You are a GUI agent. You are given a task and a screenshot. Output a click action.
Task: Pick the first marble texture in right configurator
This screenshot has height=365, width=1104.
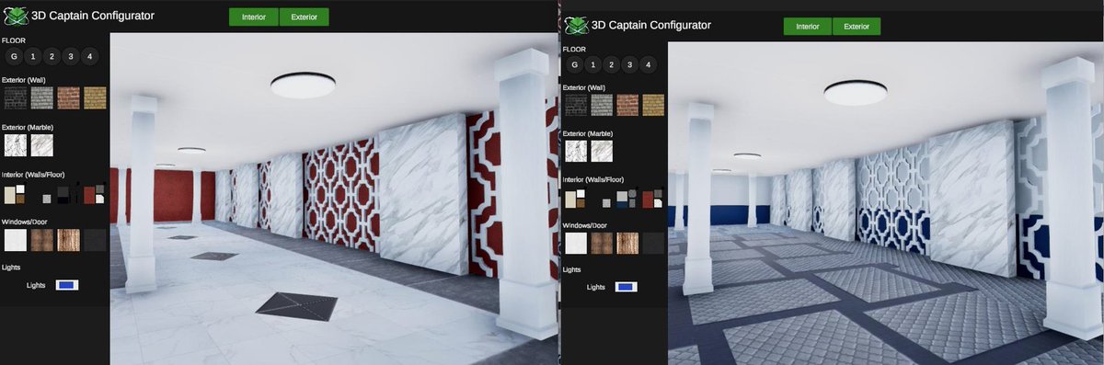coord(576,151)
